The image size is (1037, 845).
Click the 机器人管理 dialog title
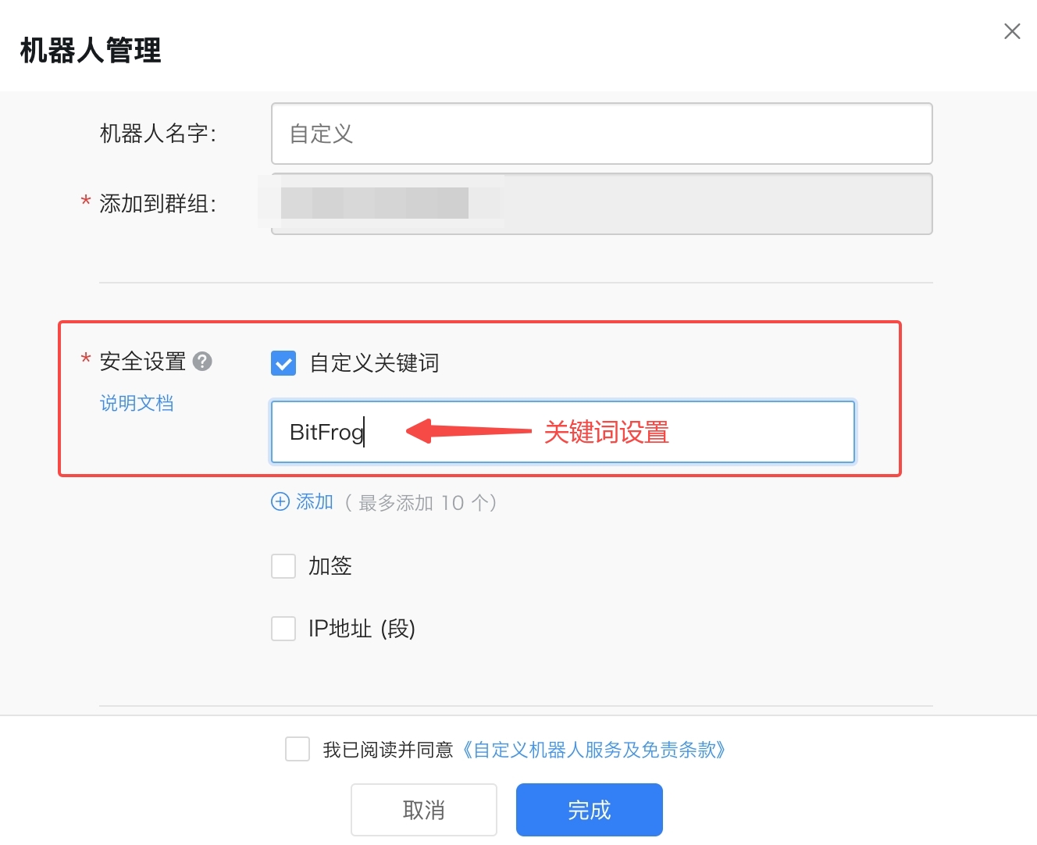click(91, 50)
